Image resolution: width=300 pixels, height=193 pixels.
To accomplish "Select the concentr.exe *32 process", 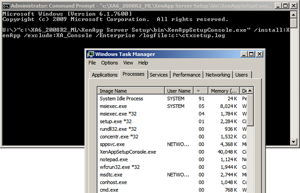I will coord(172,137).
